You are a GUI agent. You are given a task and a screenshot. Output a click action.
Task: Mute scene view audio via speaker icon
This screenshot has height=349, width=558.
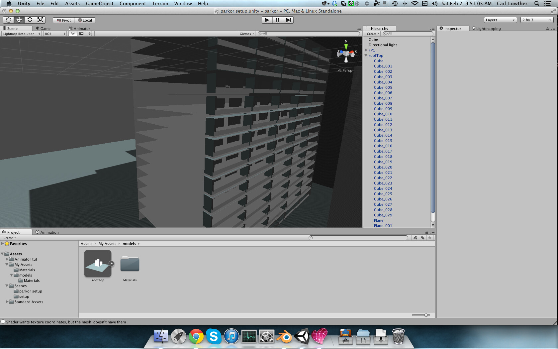[90, 34]
